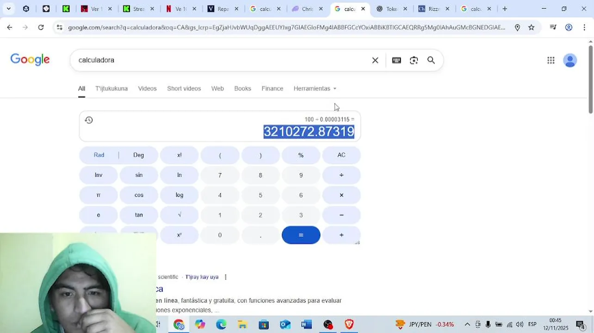
Task: Click the π constant key
Action: [x=99, y=195]
